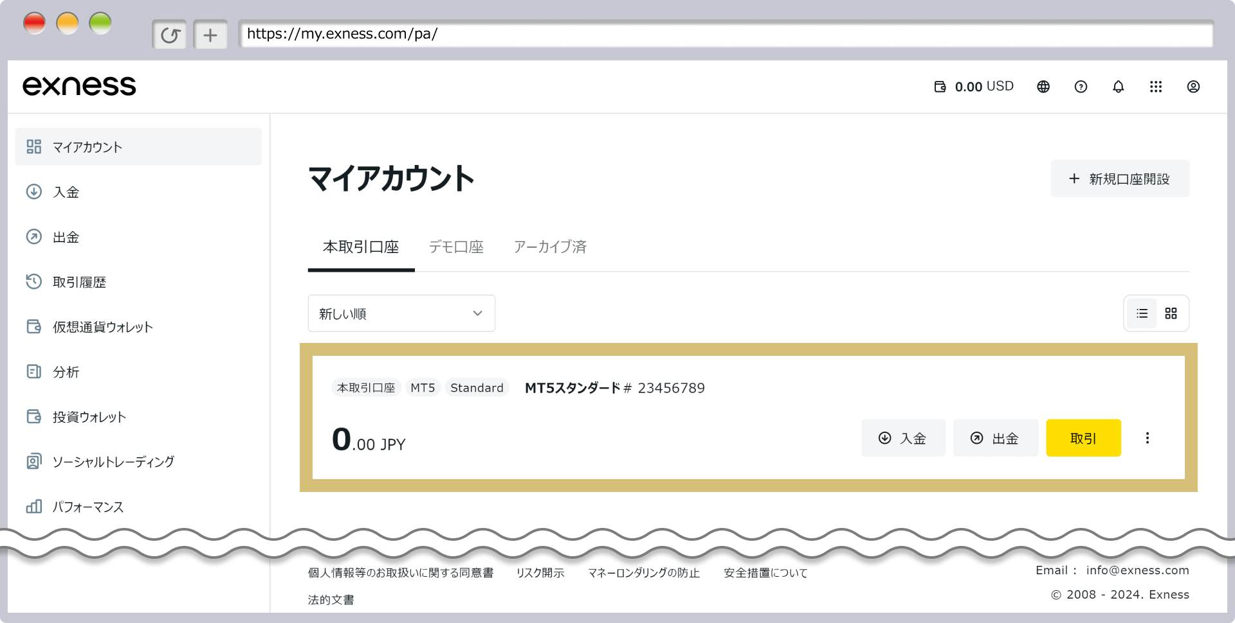Open パフォーマンス in the sidebar
The width and height of the screenshot is (1235, 623).
click(x=138, y=506)
